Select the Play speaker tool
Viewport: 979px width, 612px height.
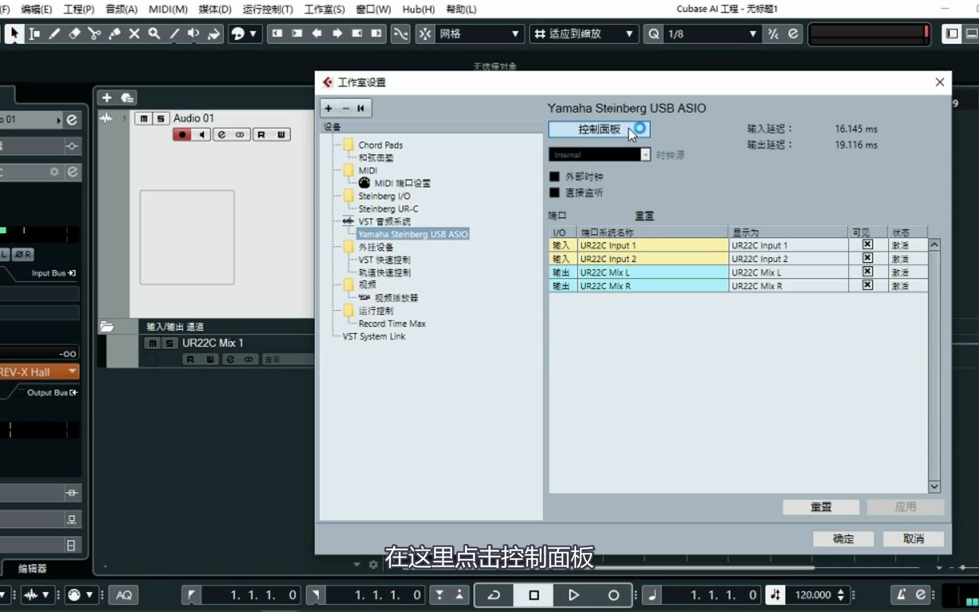(x=194, y=33)
